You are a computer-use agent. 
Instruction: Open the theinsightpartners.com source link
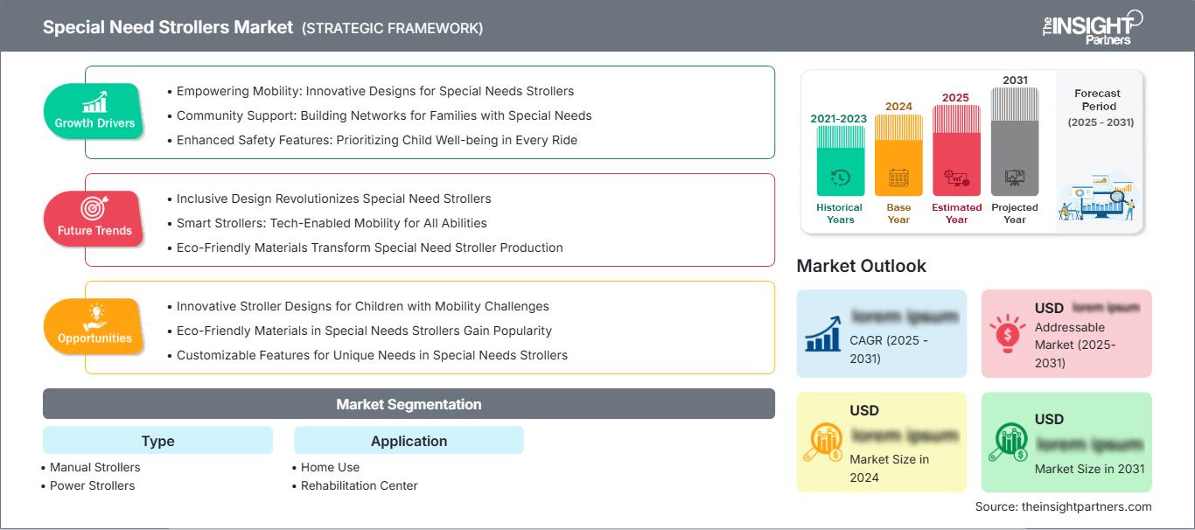point(1086,506)
